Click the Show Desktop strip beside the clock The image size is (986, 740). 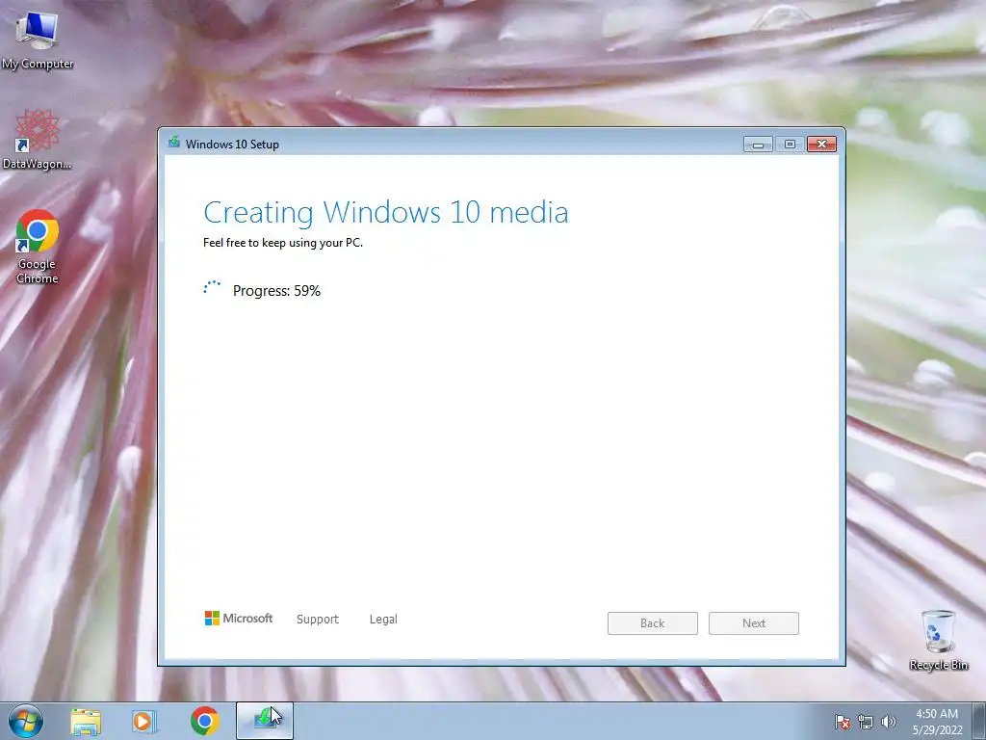tap(979, 721)
